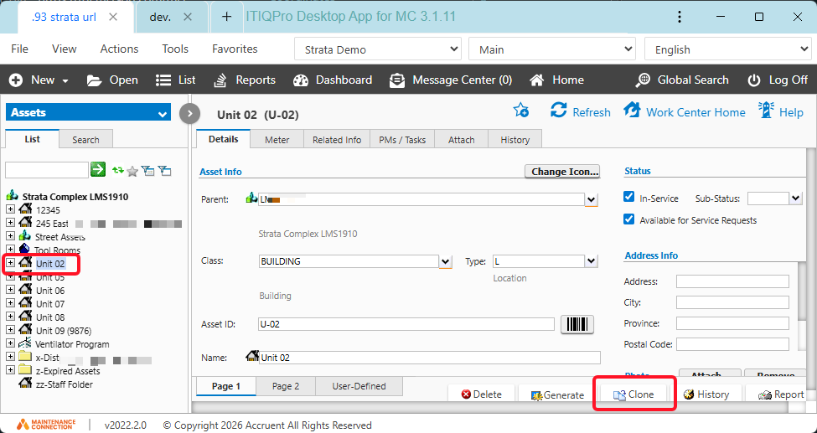Open the Message Center
This screenshot has width=817, height=433.
pyautogui.click(x=451, y=80)
